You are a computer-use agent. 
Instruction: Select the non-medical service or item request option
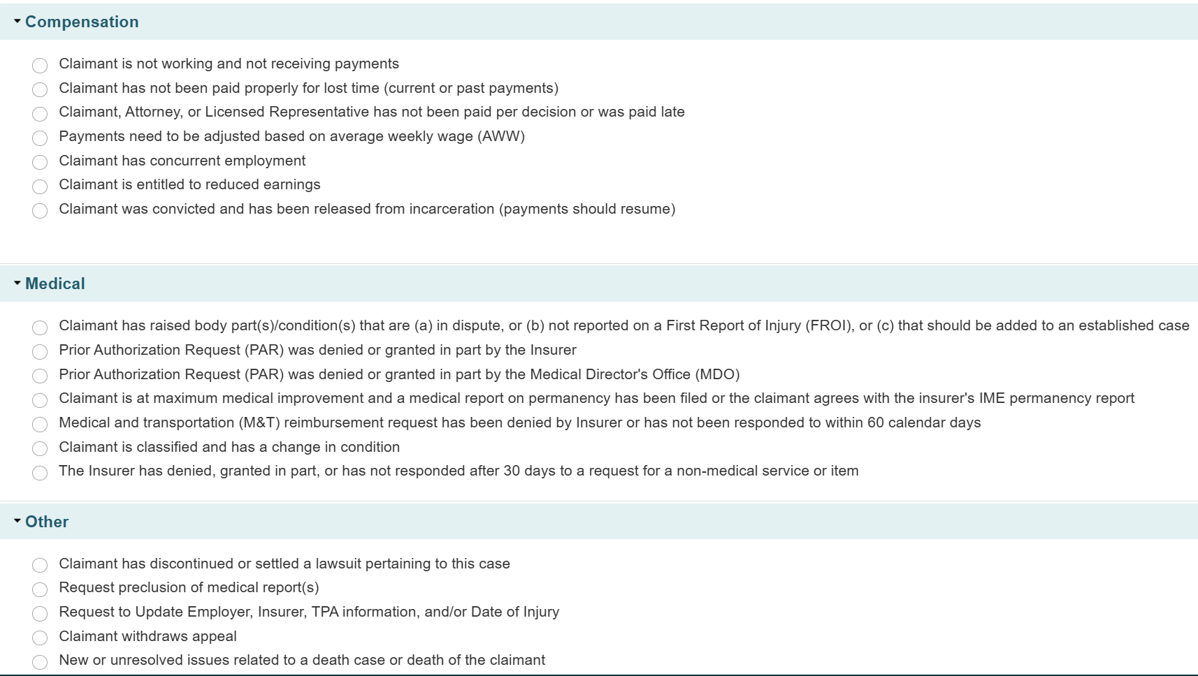[40, 472]
